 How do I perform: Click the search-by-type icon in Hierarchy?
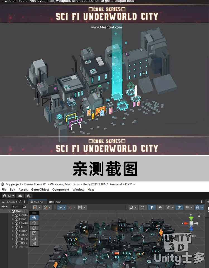[x=25, y=207]
